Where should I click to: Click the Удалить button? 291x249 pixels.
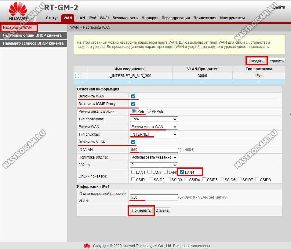pyautogui.click(x=277, y=61)
